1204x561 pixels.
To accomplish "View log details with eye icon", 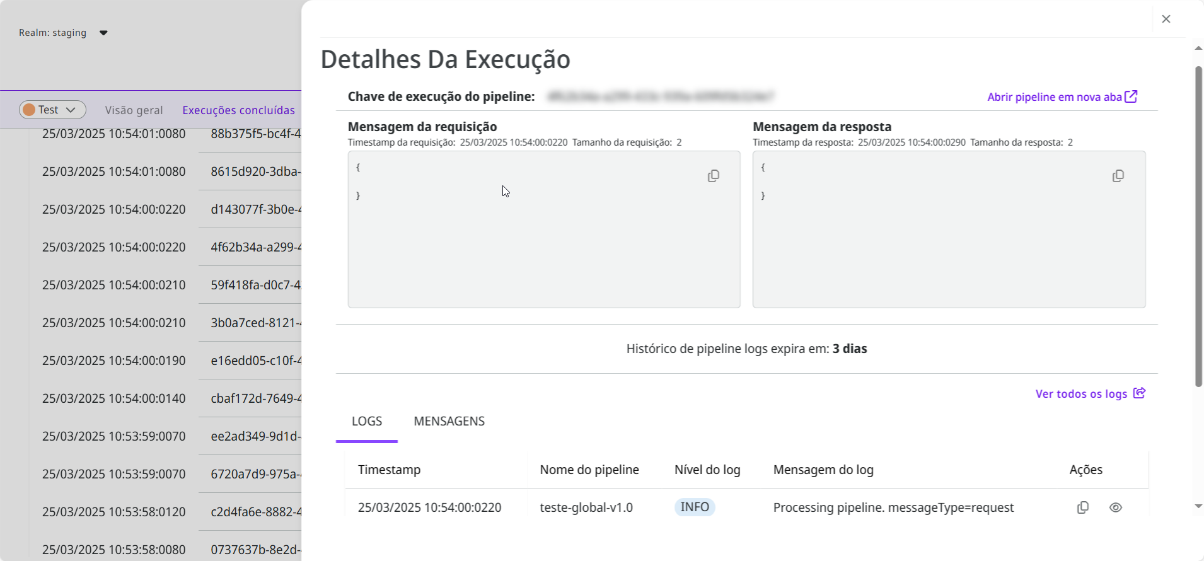I will (1115, 507).
